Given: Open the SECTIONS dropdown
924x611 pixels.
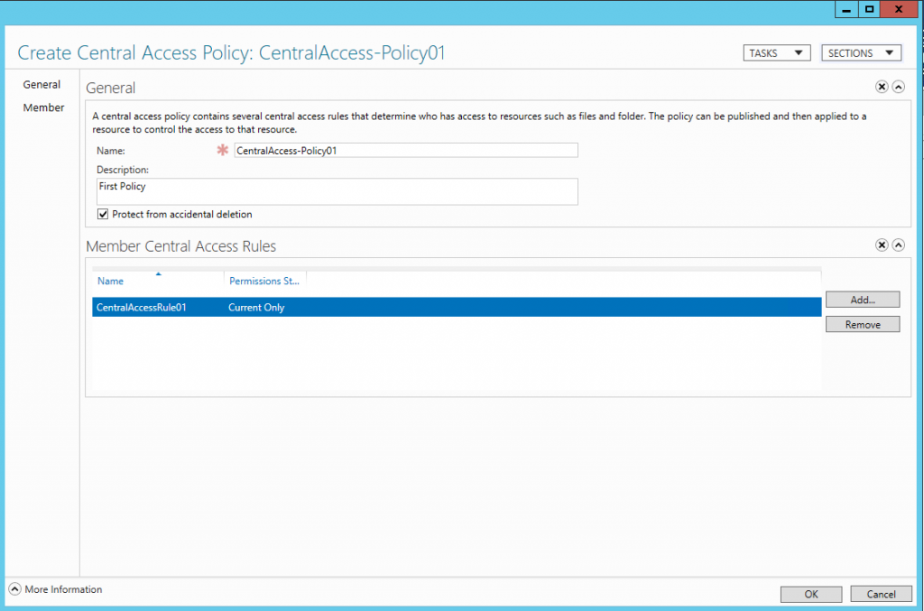Looking at the screenshot, I should pyautogui.click(x=860, y=52).
